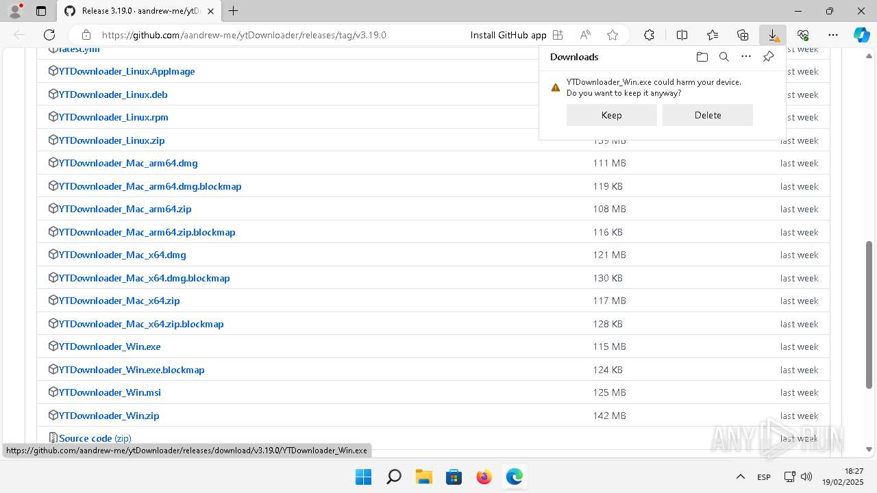877x493 pixels.
Task: Open YTDownloader_Mac_arm64.dmg.blockmap link
Action: pyautogui.click(x=150, y=186)
